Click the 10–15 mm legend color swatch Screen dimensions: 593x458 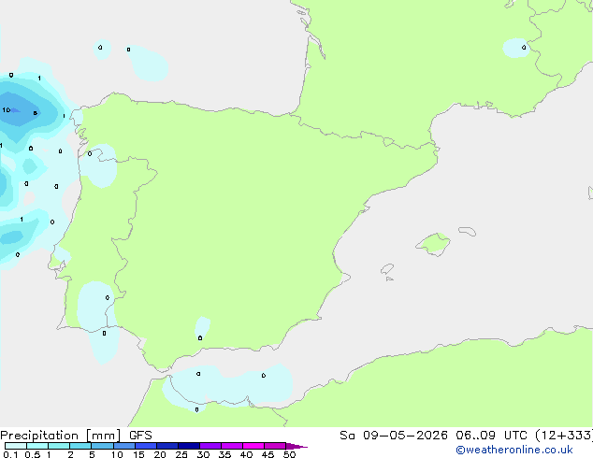tap(123, 446)
